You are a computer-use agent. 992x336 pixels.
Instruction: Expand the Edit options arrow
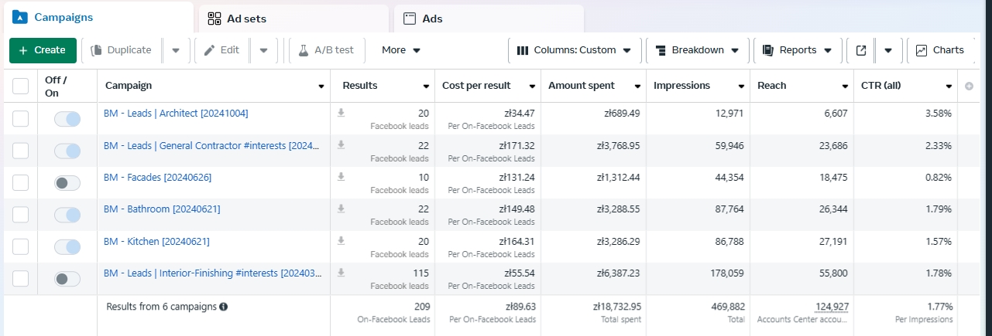tap(263, 50)
